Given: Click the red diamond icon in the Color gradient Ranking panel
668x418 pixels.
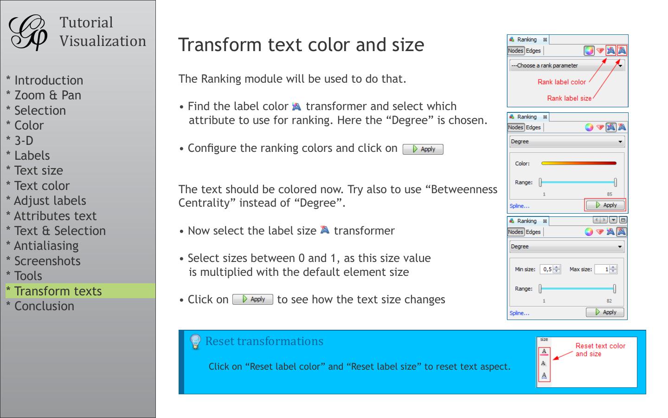Looking at the screenshot, I should 600,127.
